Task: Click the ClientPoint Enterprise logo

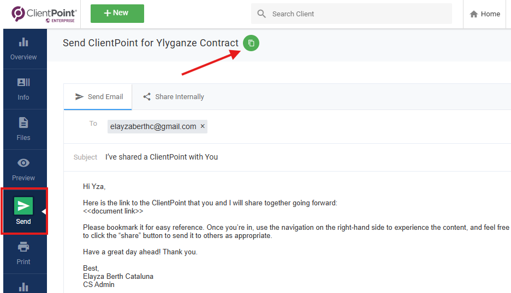Action: 44,14
